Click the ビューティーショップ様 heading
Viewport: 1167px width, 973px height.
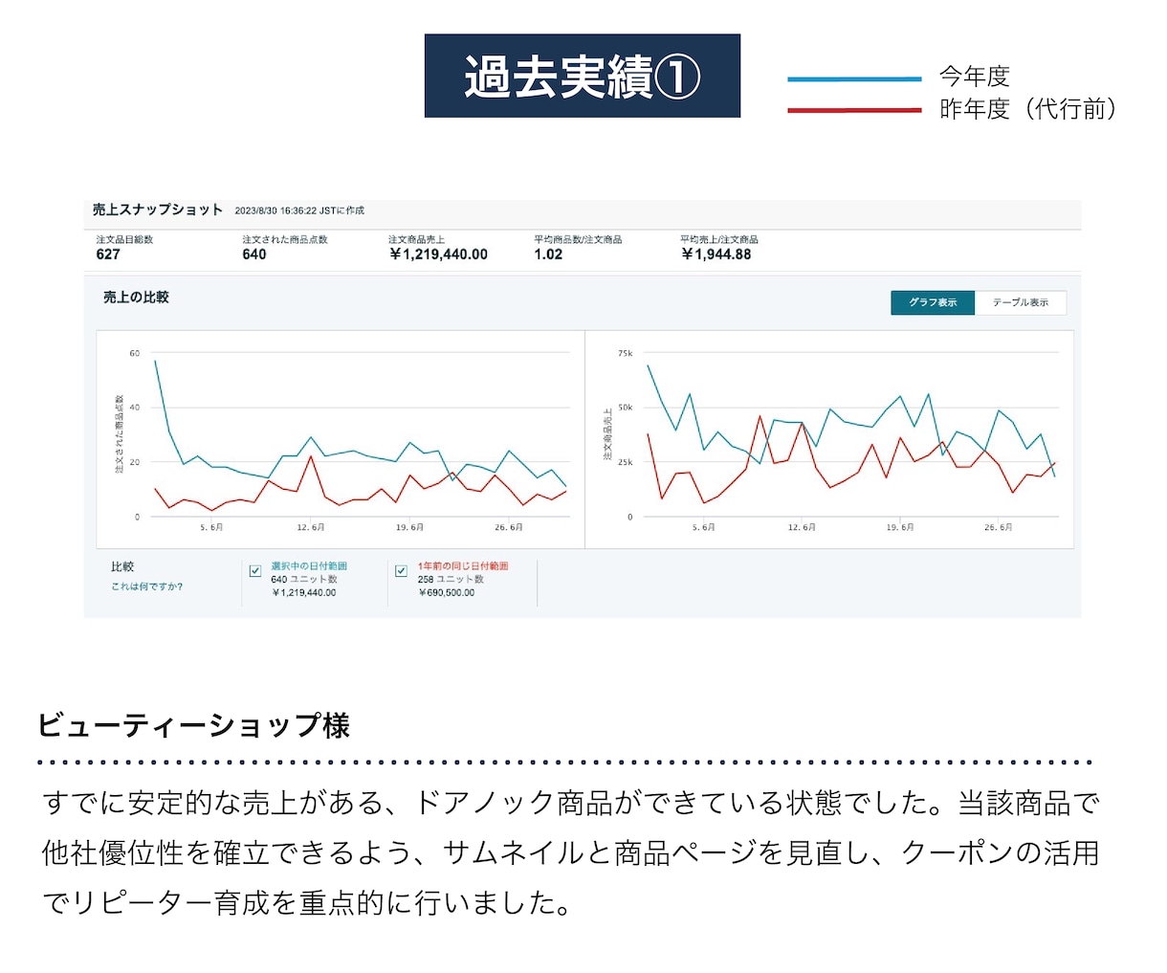pos(193,725)
